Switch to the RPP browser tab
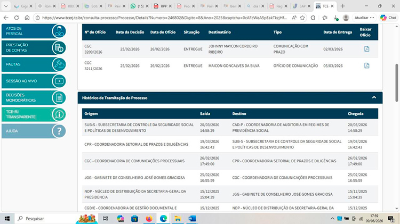Viewport: 400px width, 224px height. [163, 6]
